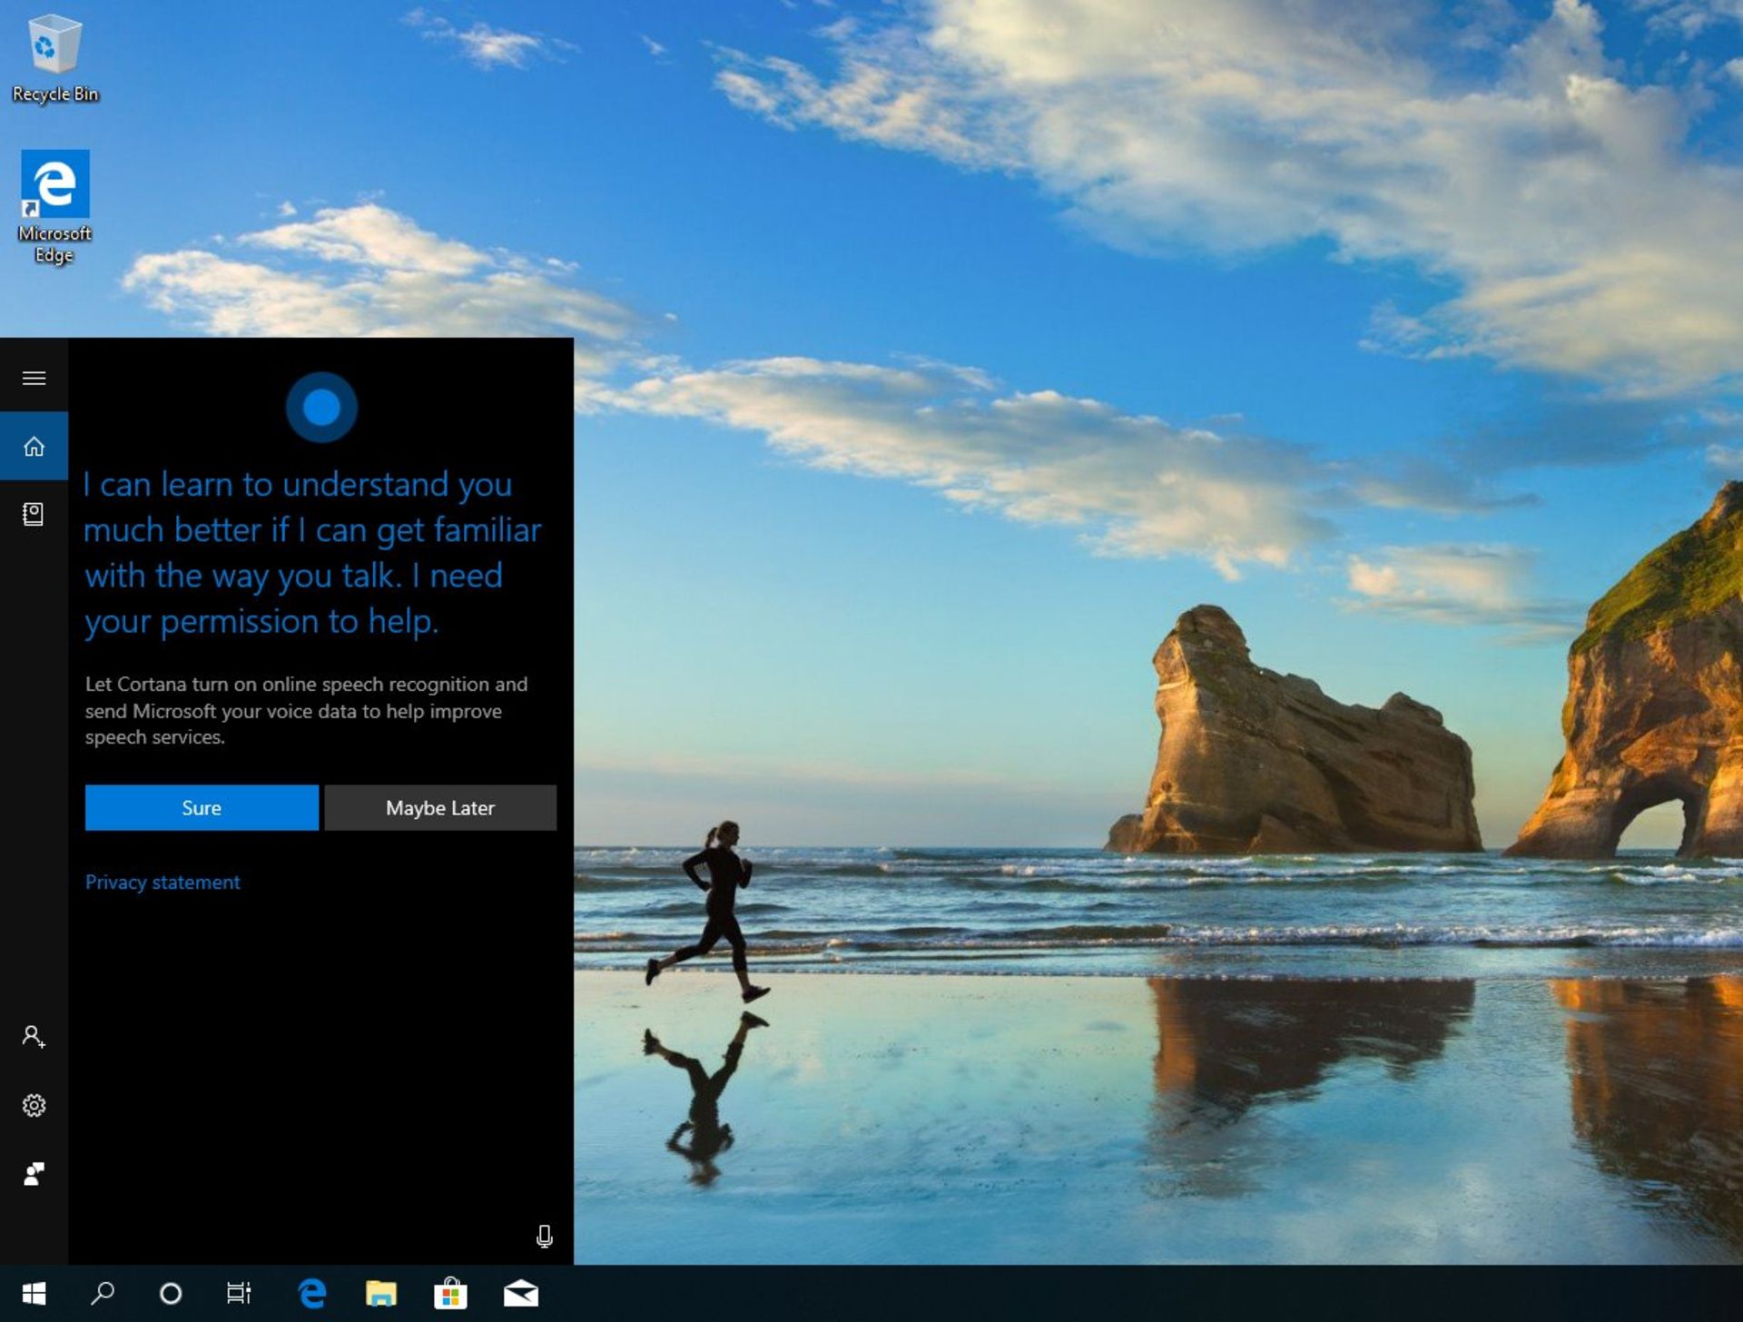Image resolution: width=1743 pixels, height=1322 pixels.
Task: Click Sure to enable speech recognition
Action: tap(202, 807)
